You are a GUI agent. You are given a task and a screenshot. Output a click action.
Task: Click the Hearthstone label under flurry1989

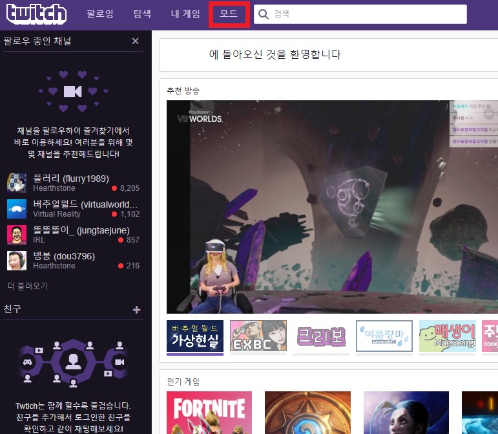click(54, 188)
